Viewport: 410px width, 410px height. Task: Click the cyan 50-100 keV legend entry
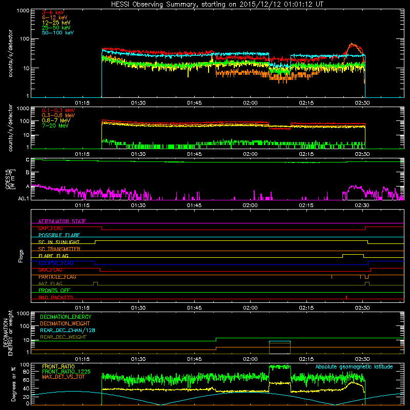pyautogui.click(x=58, y=33)
